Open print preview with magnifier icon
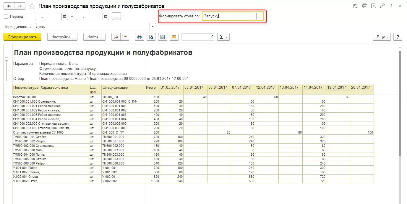407x204 pixels. [151, 37]
